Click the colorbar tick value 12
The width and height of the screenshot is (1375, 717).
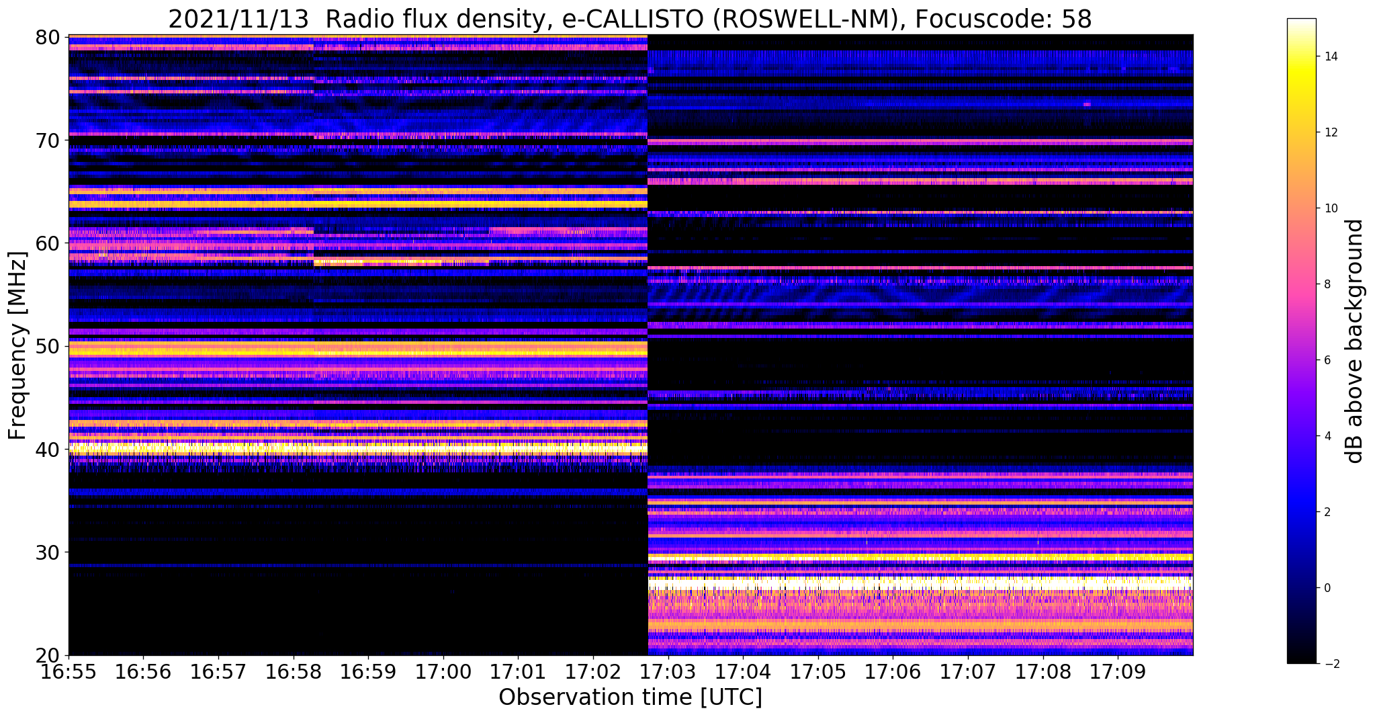[x=1330, y=132]
